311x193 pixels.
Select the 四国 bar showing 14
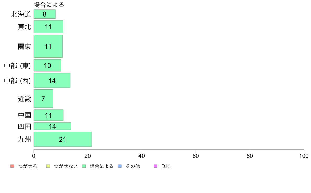point(52,126)
